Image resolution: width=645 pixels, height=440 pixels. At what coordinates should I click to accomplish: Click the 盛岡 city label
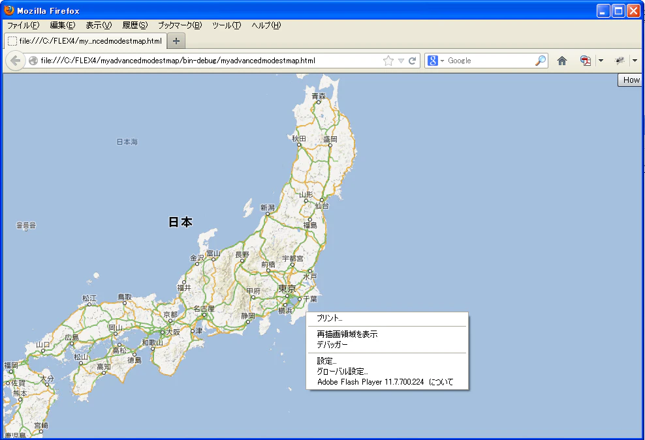(x=330, y=139)
